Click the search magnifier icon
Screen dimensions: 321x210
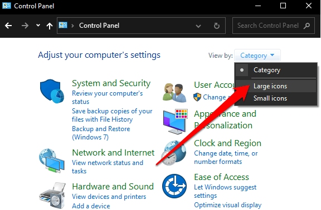[307, 26]
